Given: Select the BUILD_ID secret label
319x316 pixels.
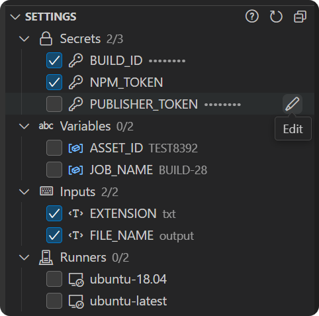Looking at the screenshot, I should tap(116, 60).
